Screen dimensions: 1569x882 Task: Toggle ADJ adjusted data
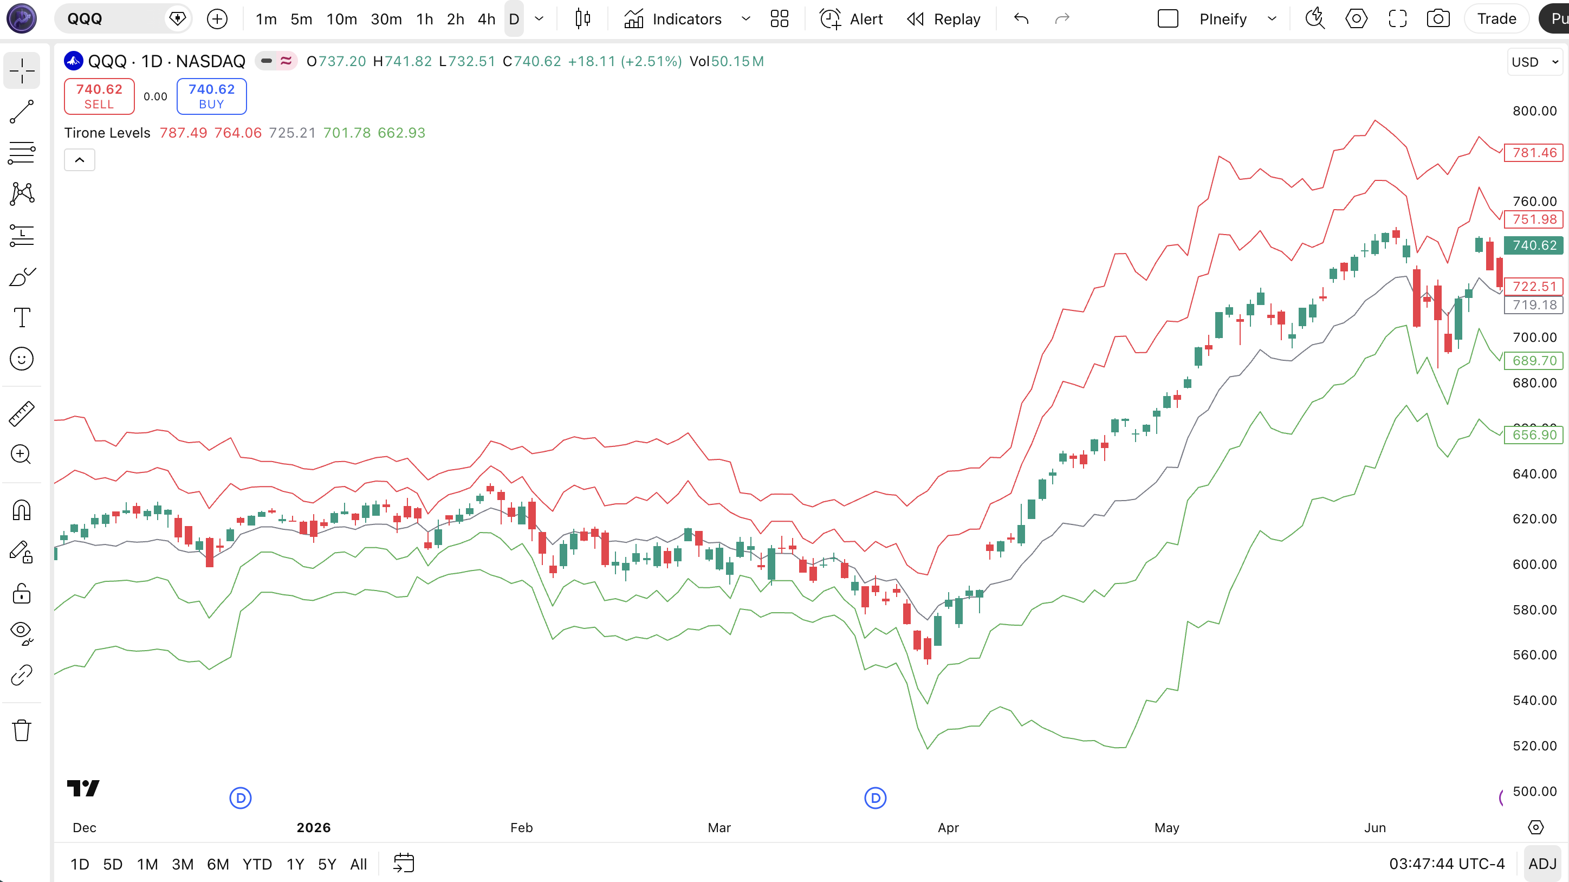click(x=1542, y=864)
